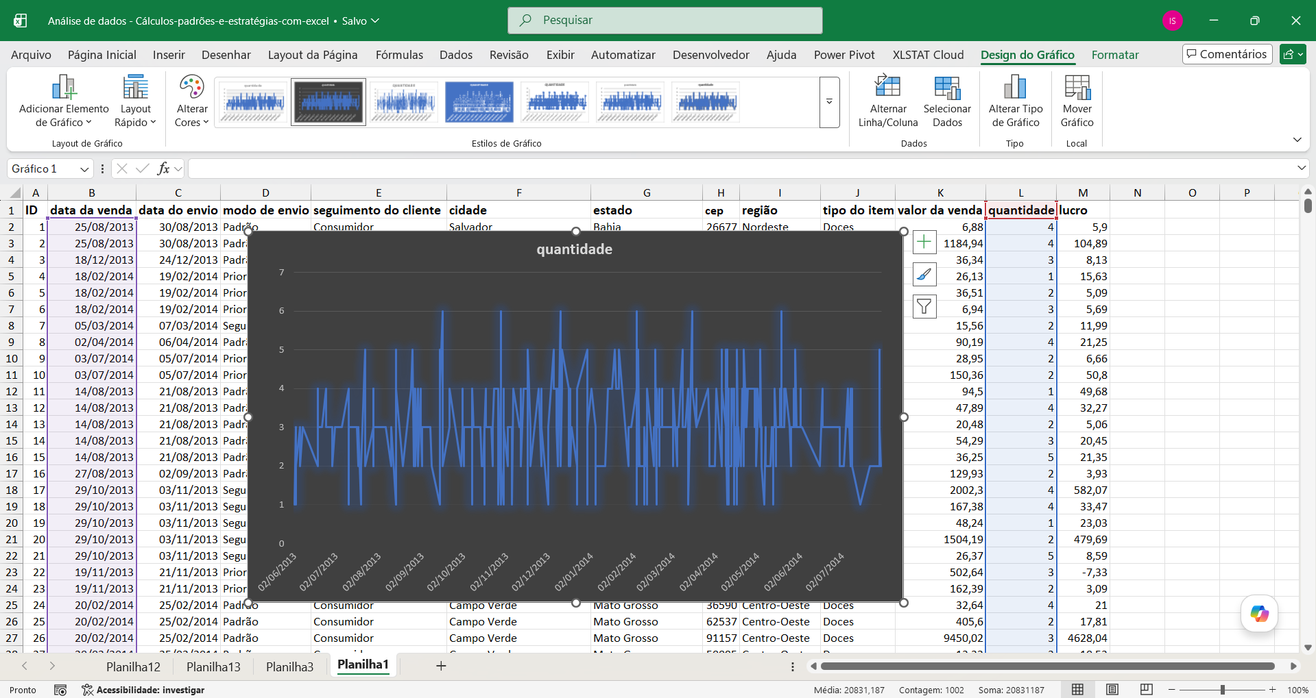This screenshot has height=698, width=1316.
Task: Expand the chart styles gallery
Action: click(x=829, y=102)
